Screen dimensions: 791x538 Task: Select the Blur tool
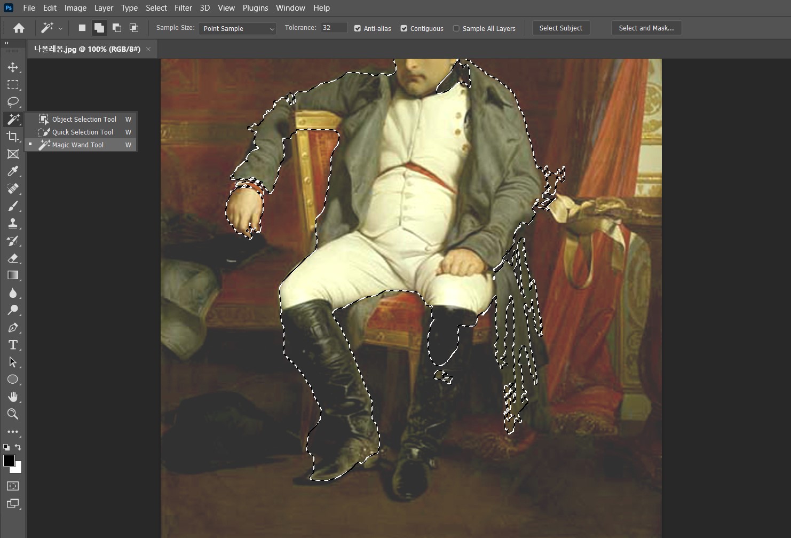pyautogui.click(x=13, y=293)
